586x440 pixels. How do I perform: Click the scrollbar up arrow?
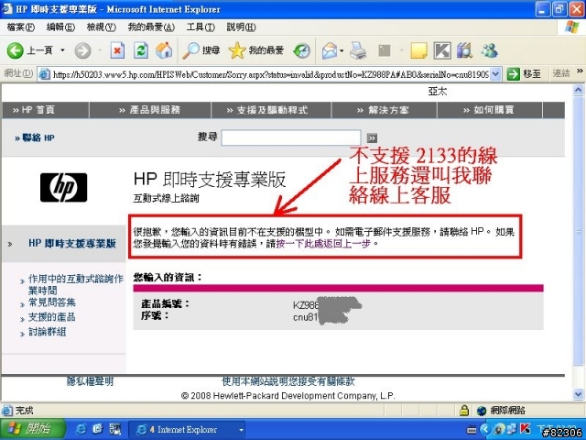tap(578, 90)
